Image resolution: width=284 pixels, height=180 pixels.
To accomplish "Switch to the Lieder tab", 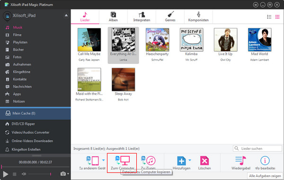I will click(85, 17).
